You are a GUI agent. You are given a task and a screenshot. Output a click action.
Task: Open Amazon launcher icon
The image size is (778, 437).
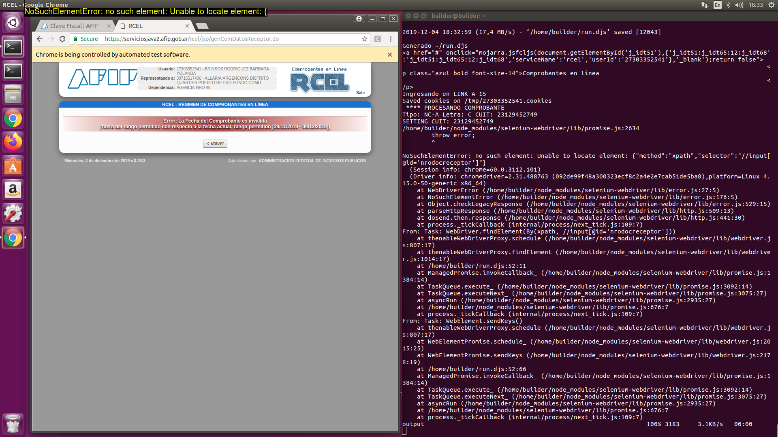pos(13,190)
